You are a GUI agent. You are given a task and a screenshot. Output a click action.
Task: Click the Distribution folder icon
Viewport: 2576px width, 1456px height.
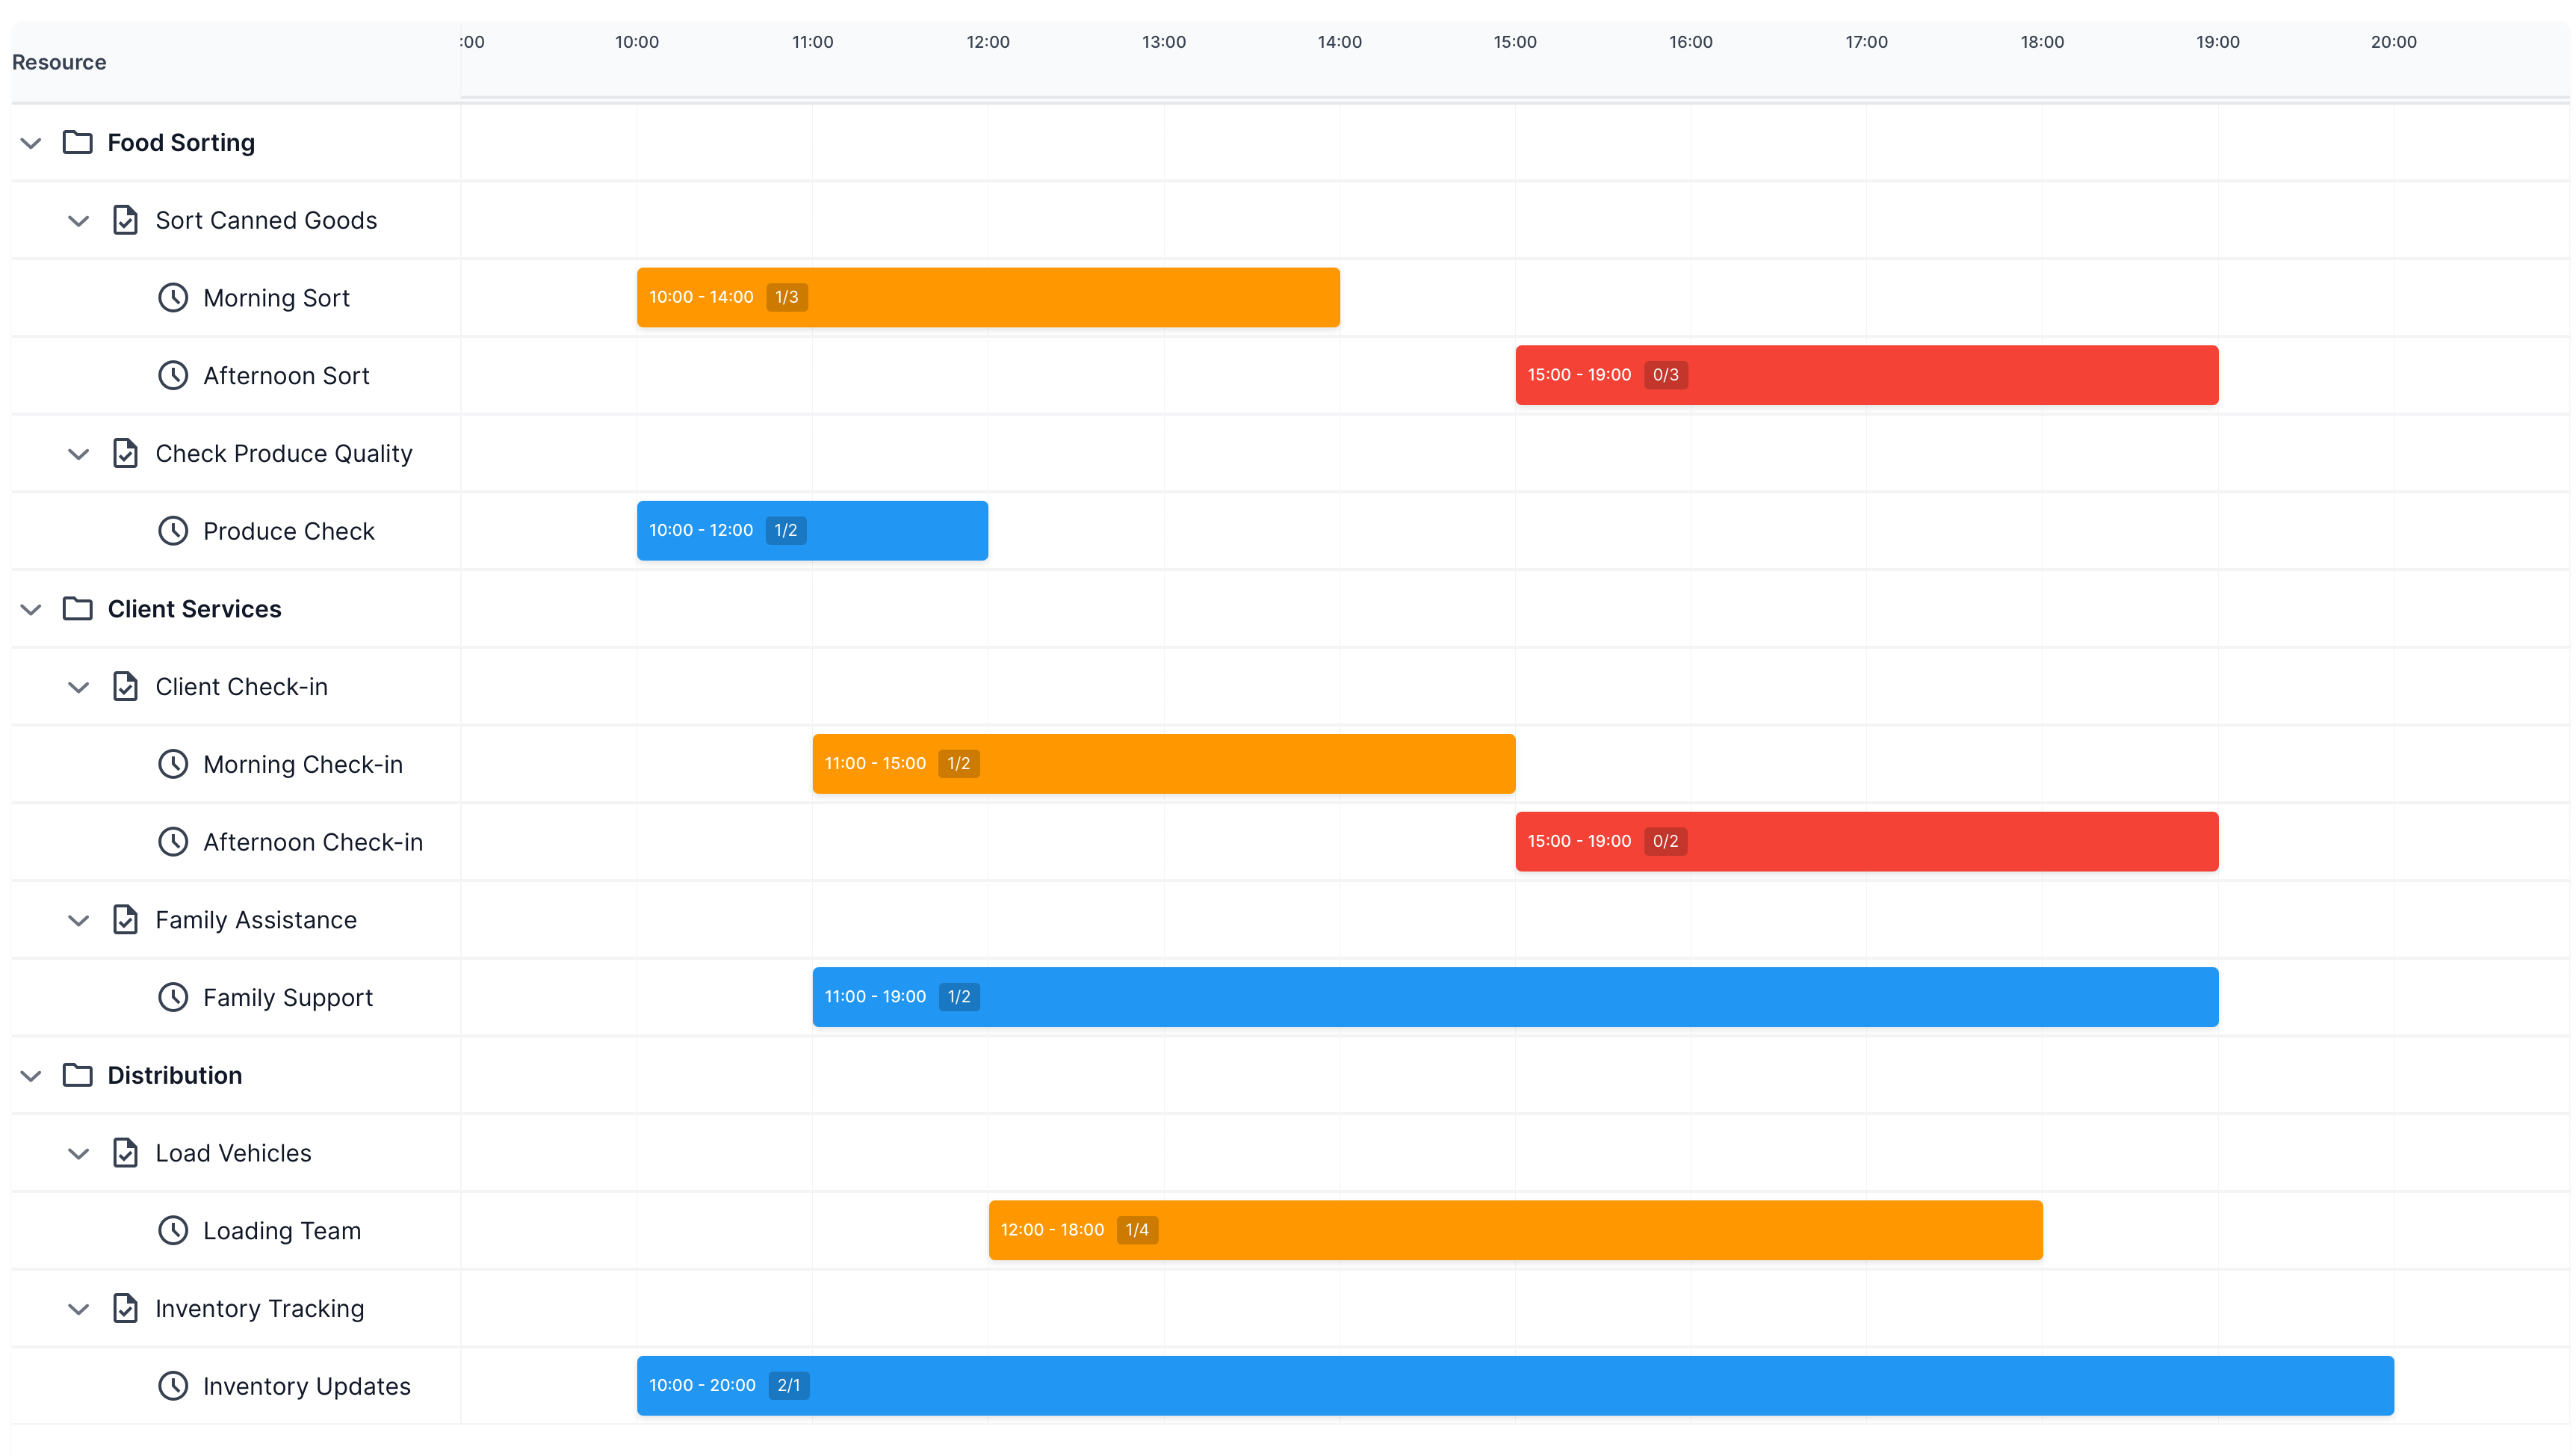coord(77,1075)
